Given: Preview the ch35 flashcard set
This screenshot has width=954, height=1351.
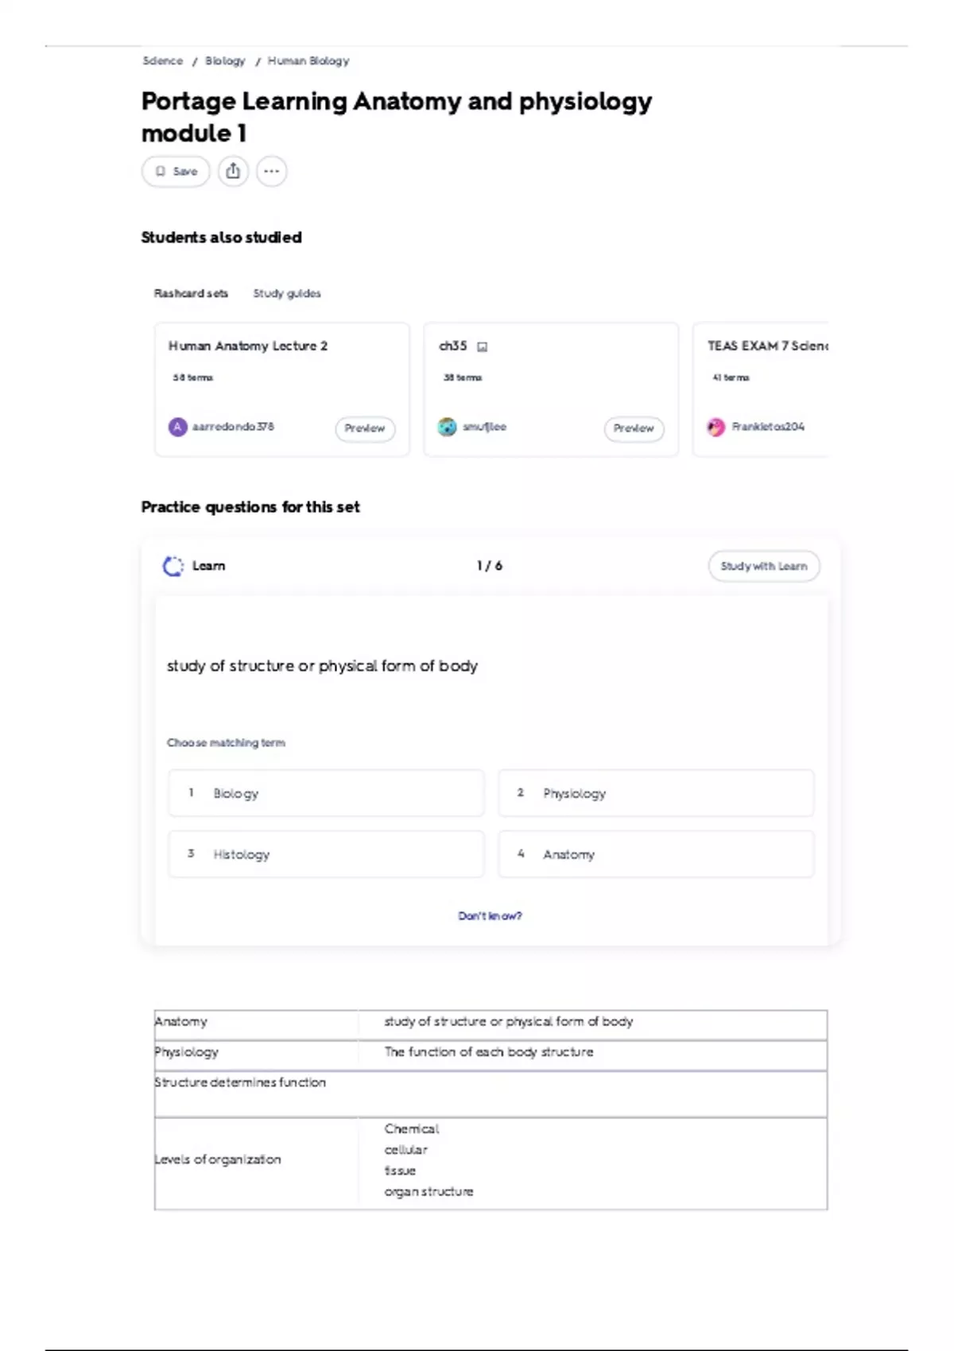Looking at the screenshot, I should 634,428.
